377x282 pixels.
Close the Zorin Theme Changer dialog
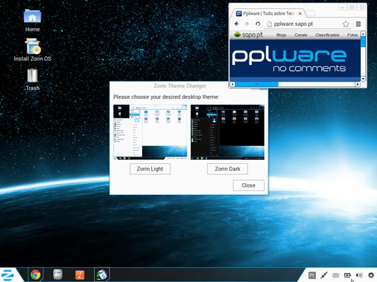point(248,185)
